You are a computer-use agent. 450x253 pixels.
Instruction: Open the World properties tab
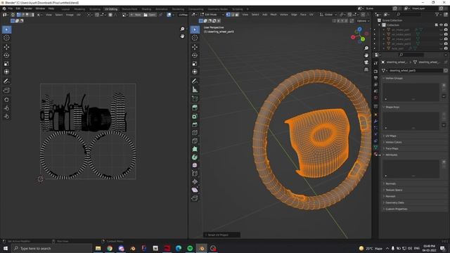click(375, 98)
